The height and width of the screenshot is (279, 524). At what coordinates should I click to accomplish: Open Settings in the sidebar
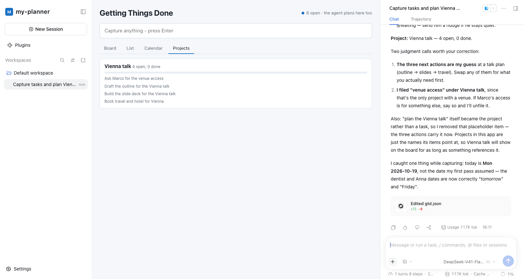click(19, 269)
